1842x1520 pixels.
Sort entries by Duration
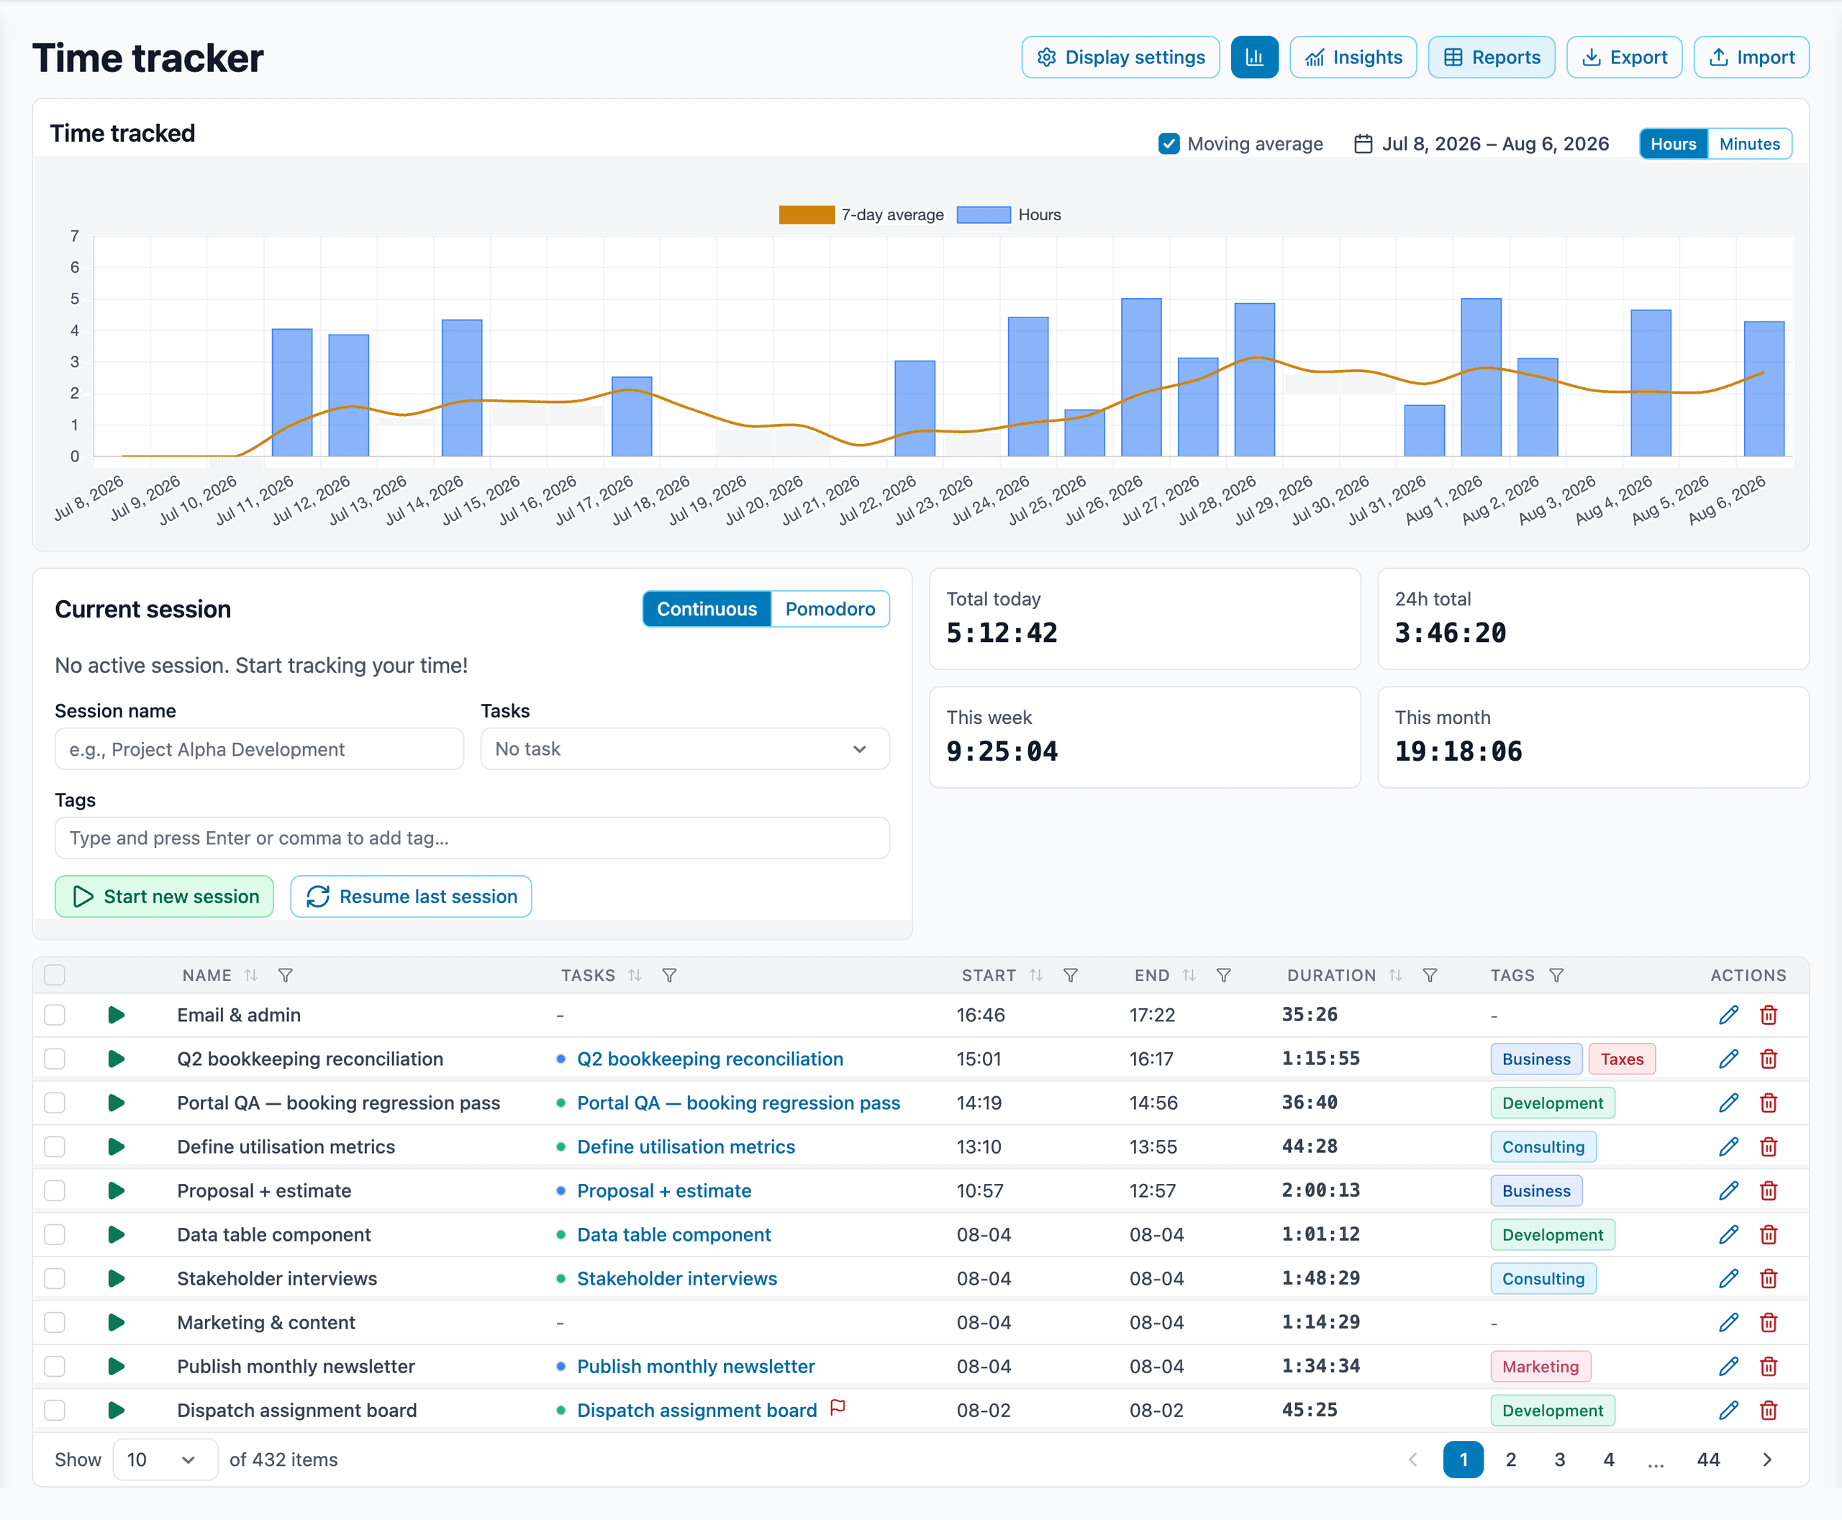tap(1395, 975)
